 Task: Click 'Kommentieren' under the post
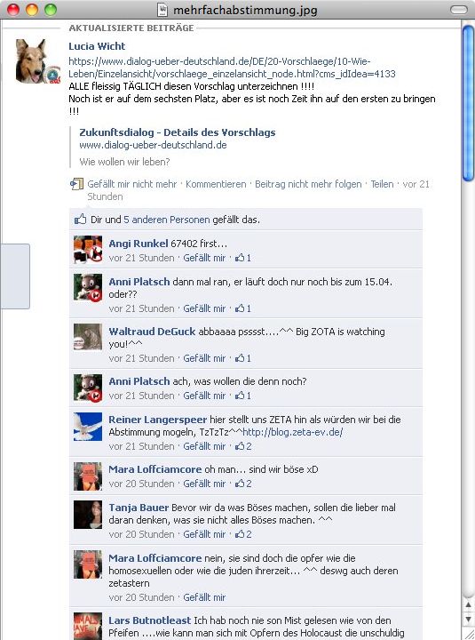[x=216, y=184]
